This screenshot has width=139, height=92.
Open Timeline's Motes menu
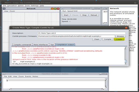click(35, 76)
